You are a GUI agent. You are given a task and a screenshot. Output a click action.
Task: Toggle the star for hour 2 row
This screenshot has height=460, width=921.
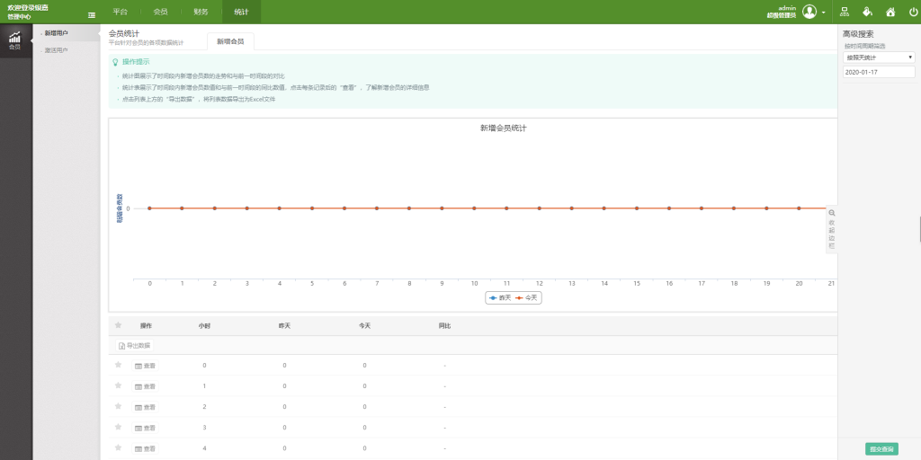118,406
